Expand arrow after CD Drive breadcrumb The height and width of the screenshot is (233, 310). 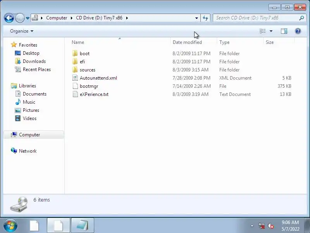tap(127, 18)
